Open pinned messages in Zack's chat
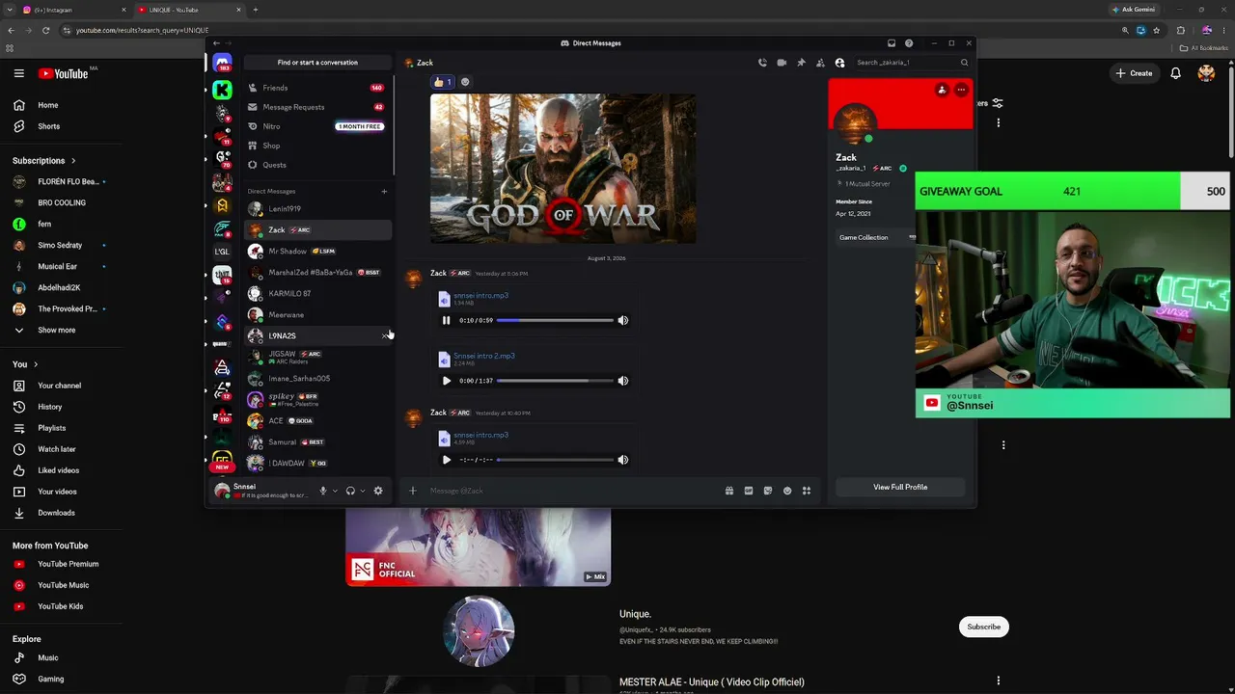 pyautogui.click(x=801, y=63)
